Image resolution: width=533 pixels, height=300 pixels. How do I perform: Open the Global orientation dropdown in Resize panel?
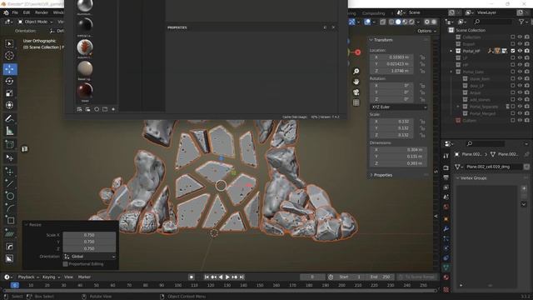89,257
